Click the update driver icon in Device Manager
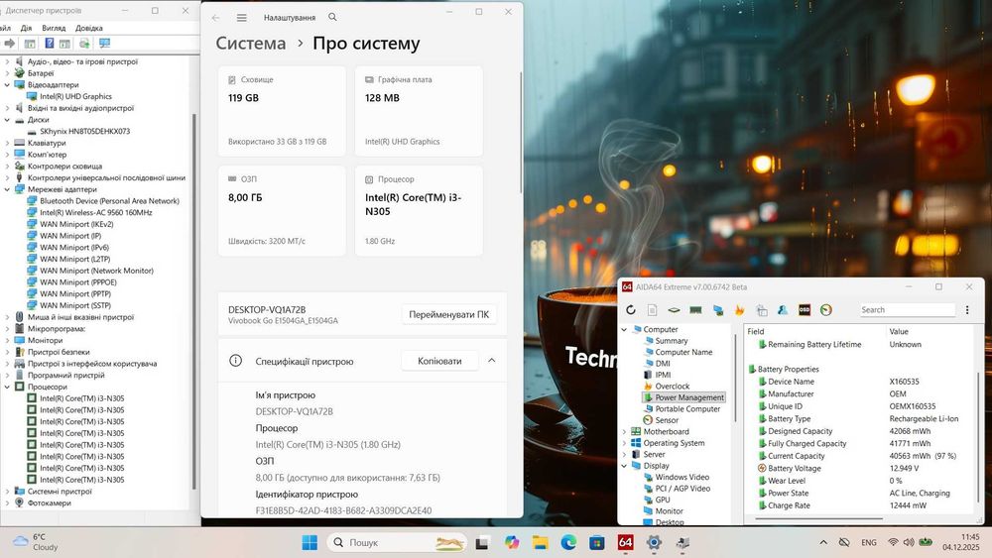Viewport: 992px width, 558px height. [x=84, y=43]
